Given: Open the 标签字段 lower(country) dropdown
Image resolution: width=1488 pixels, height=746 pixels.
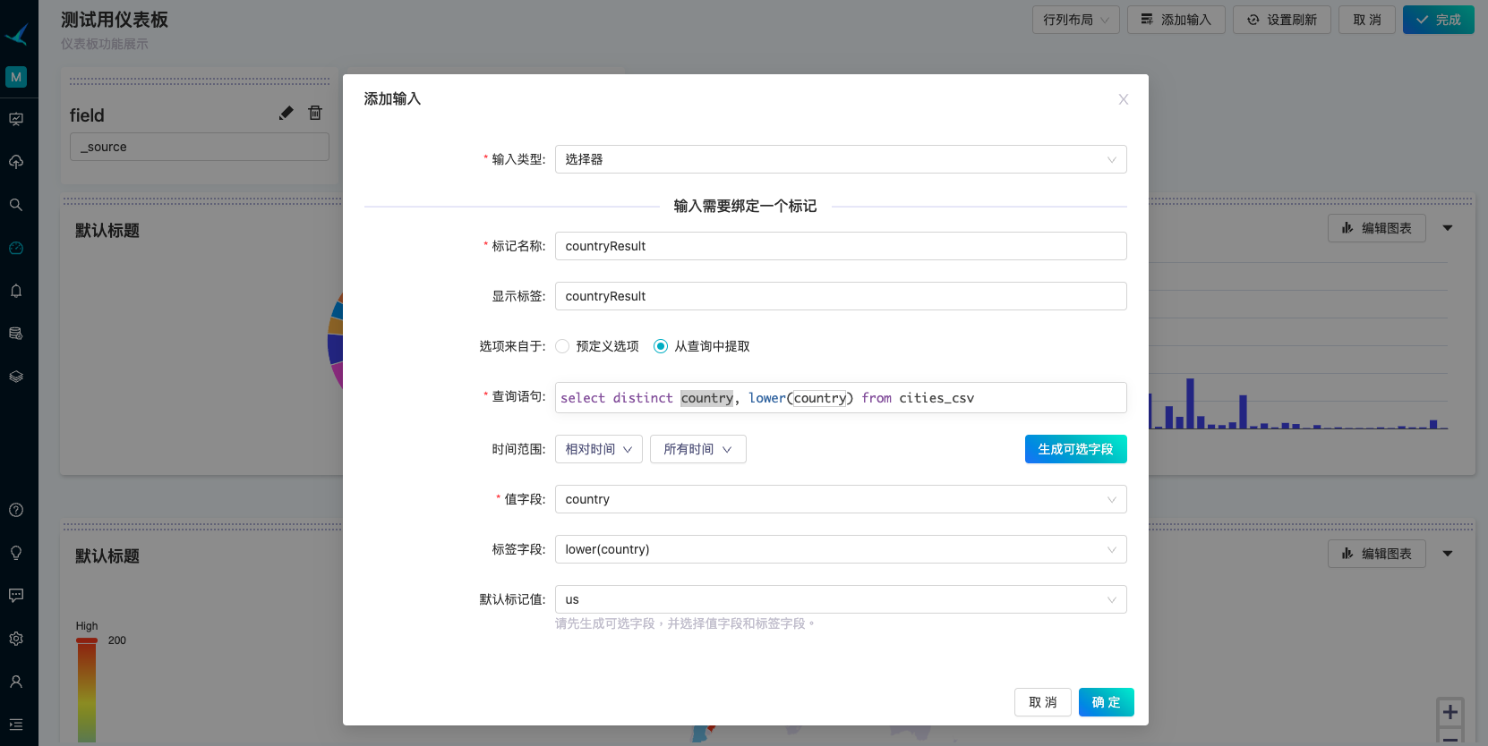Looking at the screenshot, I should pos(841,549).
